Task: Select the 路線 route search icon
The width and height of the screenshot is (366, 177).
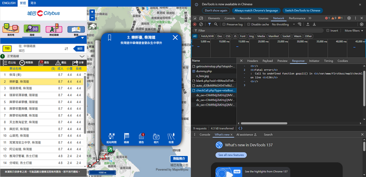Action: pyautogui.click(x=32, y=30)
